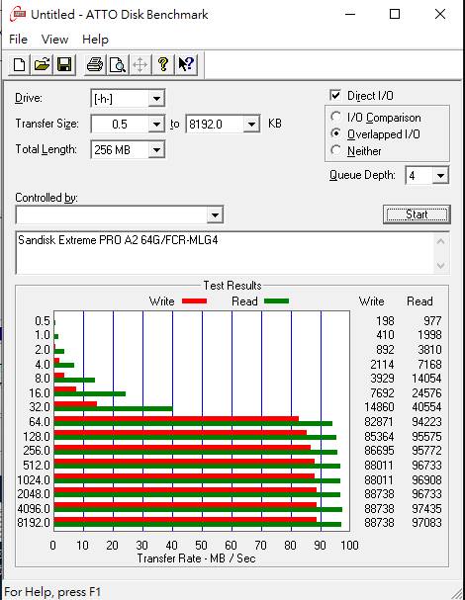Click the description box scroll up arrow
Screen dimensions: 465x600
[x=441, y=241]
